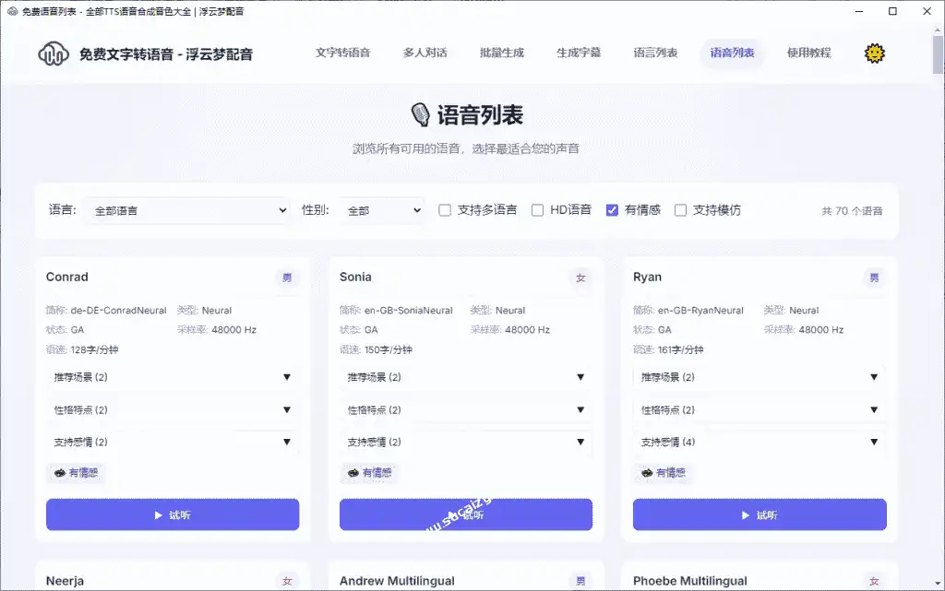Click the female gender badge on Sonia card
Screen dimensions: 945x591
point(580,278)
